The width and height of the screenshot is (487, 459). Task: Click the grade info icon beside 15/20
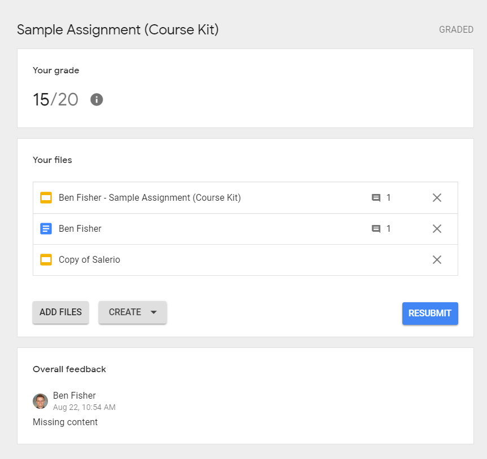(x=96, y=100)
